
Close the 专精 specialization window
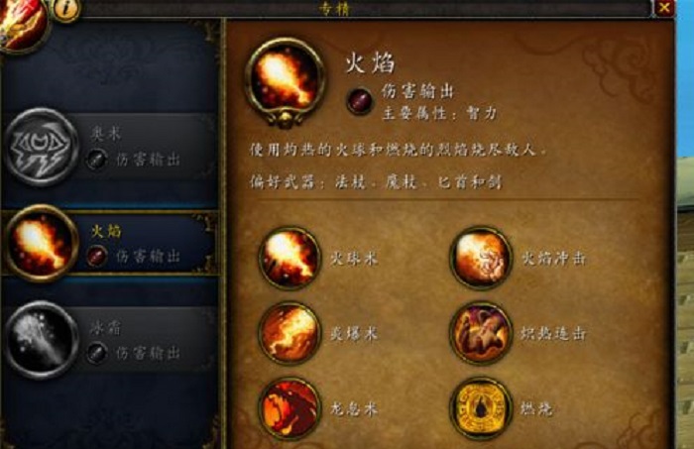click(664, 8)
